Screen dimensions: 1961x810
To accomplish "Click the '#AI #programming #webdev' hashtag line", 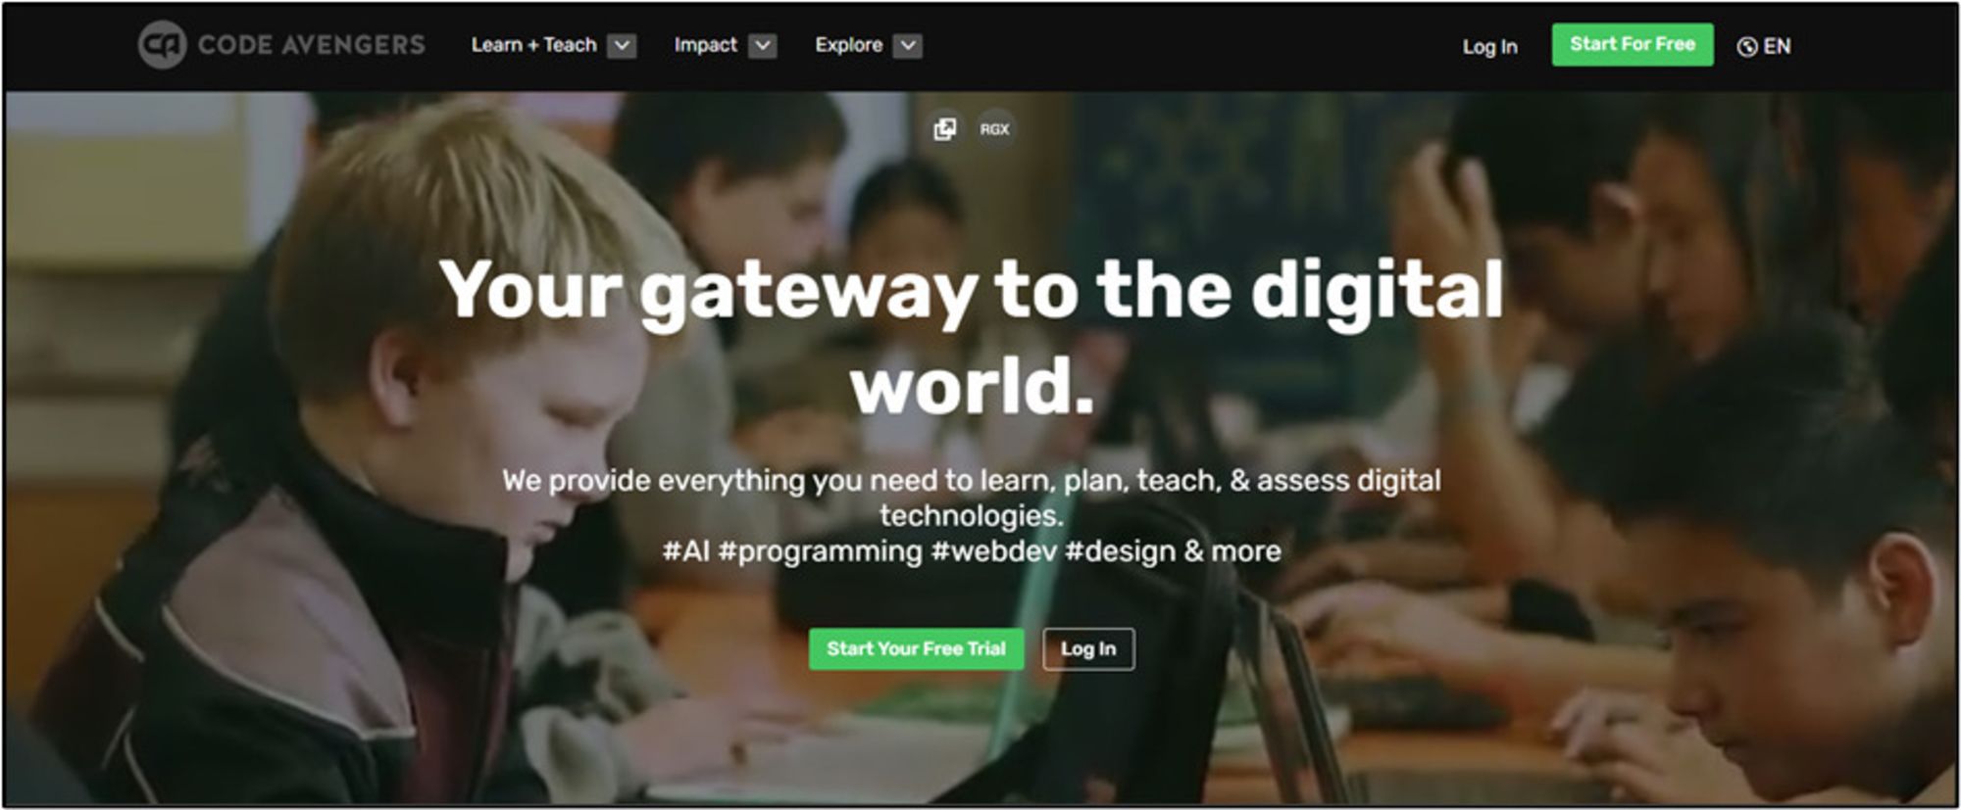I will [972, 550].
